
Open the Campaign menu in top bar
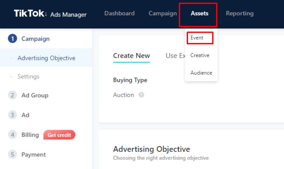tap(162, 13)
